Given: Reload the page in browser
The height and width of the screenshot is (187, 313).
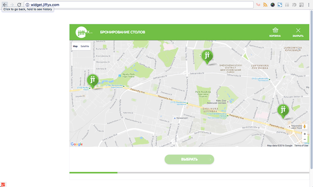Looking at the screenshot, I should pos(19,5).
